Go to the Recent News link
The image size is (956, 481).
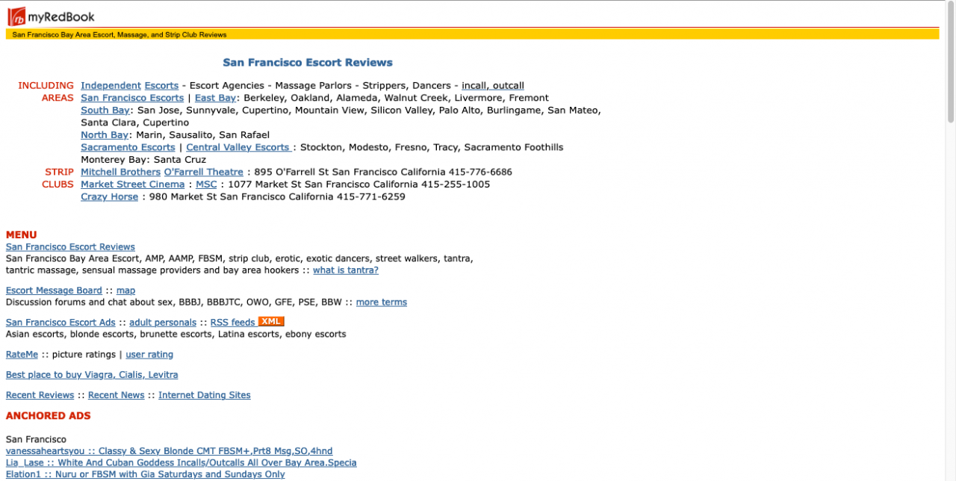tap(116, 395)
